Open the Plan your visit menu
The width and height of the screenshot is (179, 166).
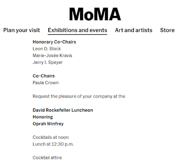[21, 30]
